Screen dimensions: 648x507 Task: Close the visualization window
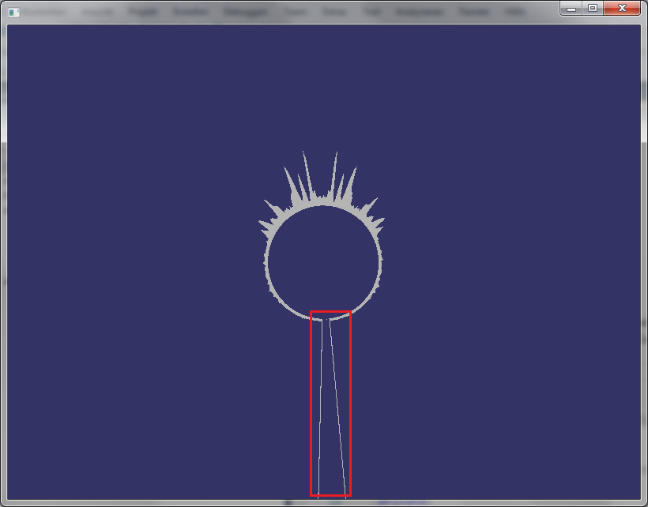tap(622, 8)
